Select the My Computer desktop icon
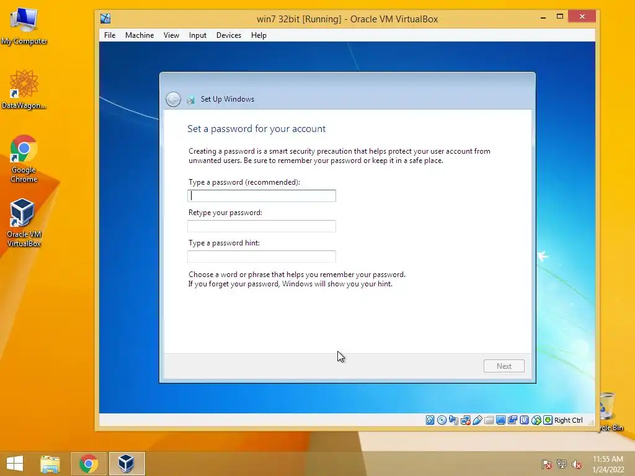The width and height of the screenshot is (635, 476). pyautogui.click(x=24, y=25)
